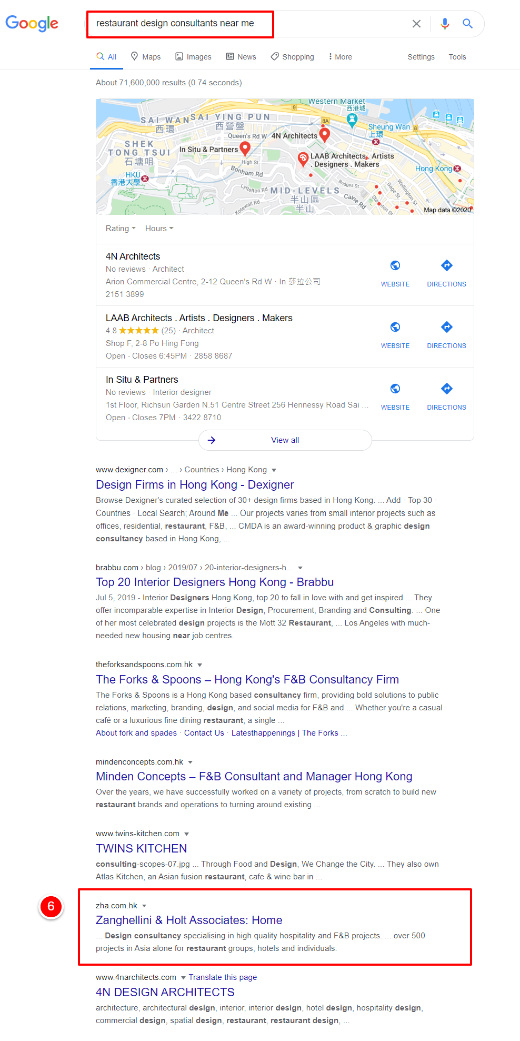Expand mindenconcepts.com.hk result options arrow
This screenshot has height=1041, width=520.
pyautogui.click(x=191, y=762)
